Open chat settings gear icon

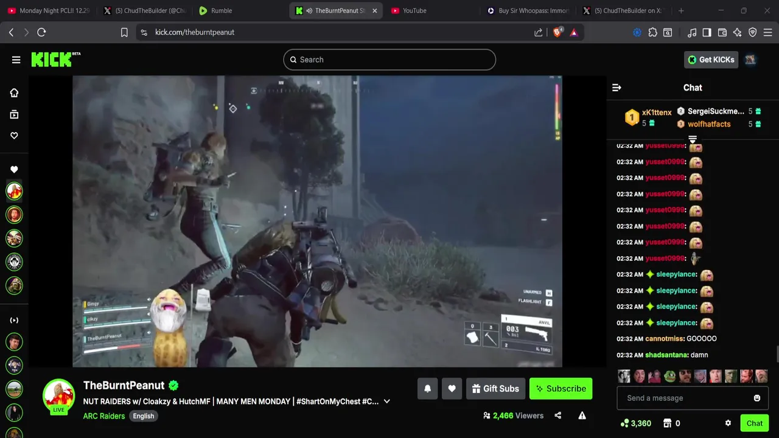coord(728,423)
